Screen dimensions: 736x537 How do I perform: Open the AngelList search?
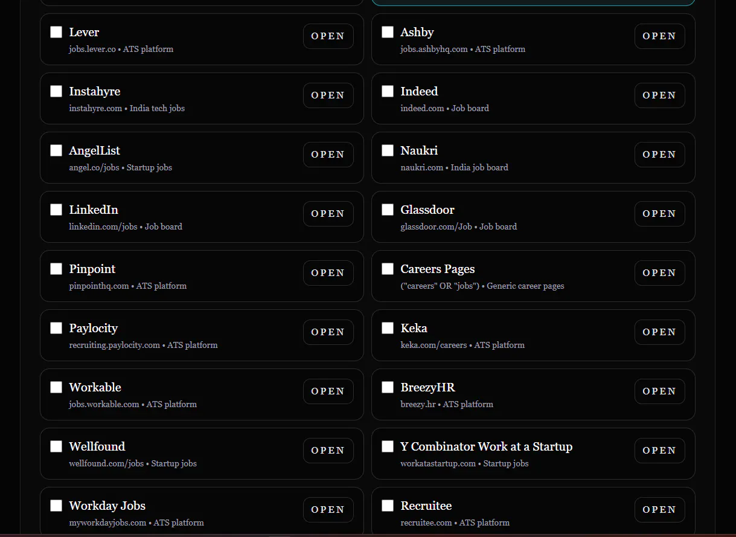coord(328,155)
